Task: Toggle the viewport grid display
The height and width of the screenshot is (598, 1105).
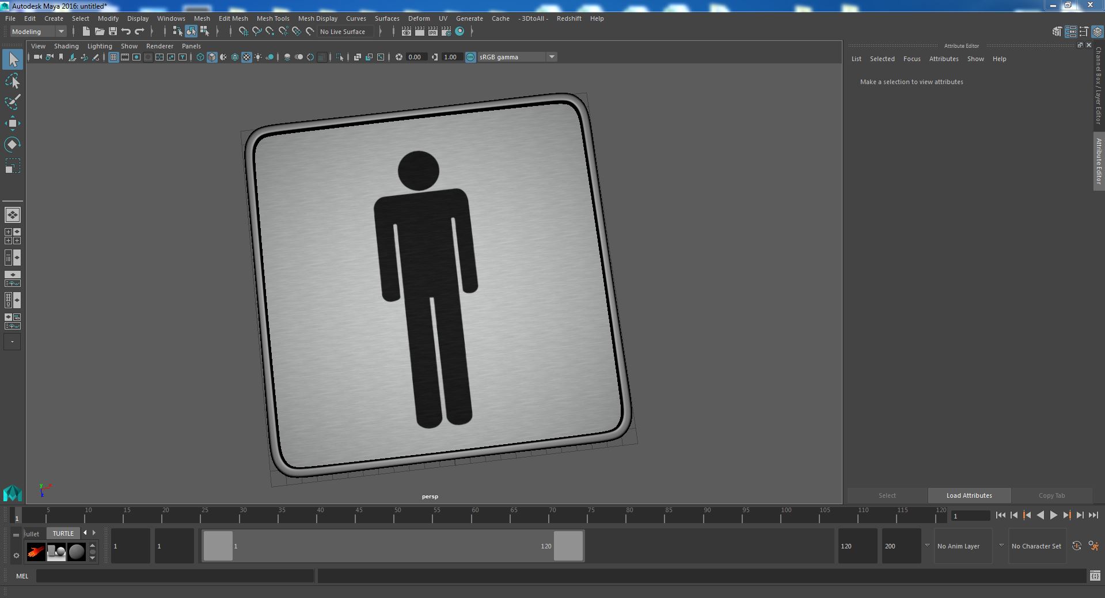Action: point(113,57)
